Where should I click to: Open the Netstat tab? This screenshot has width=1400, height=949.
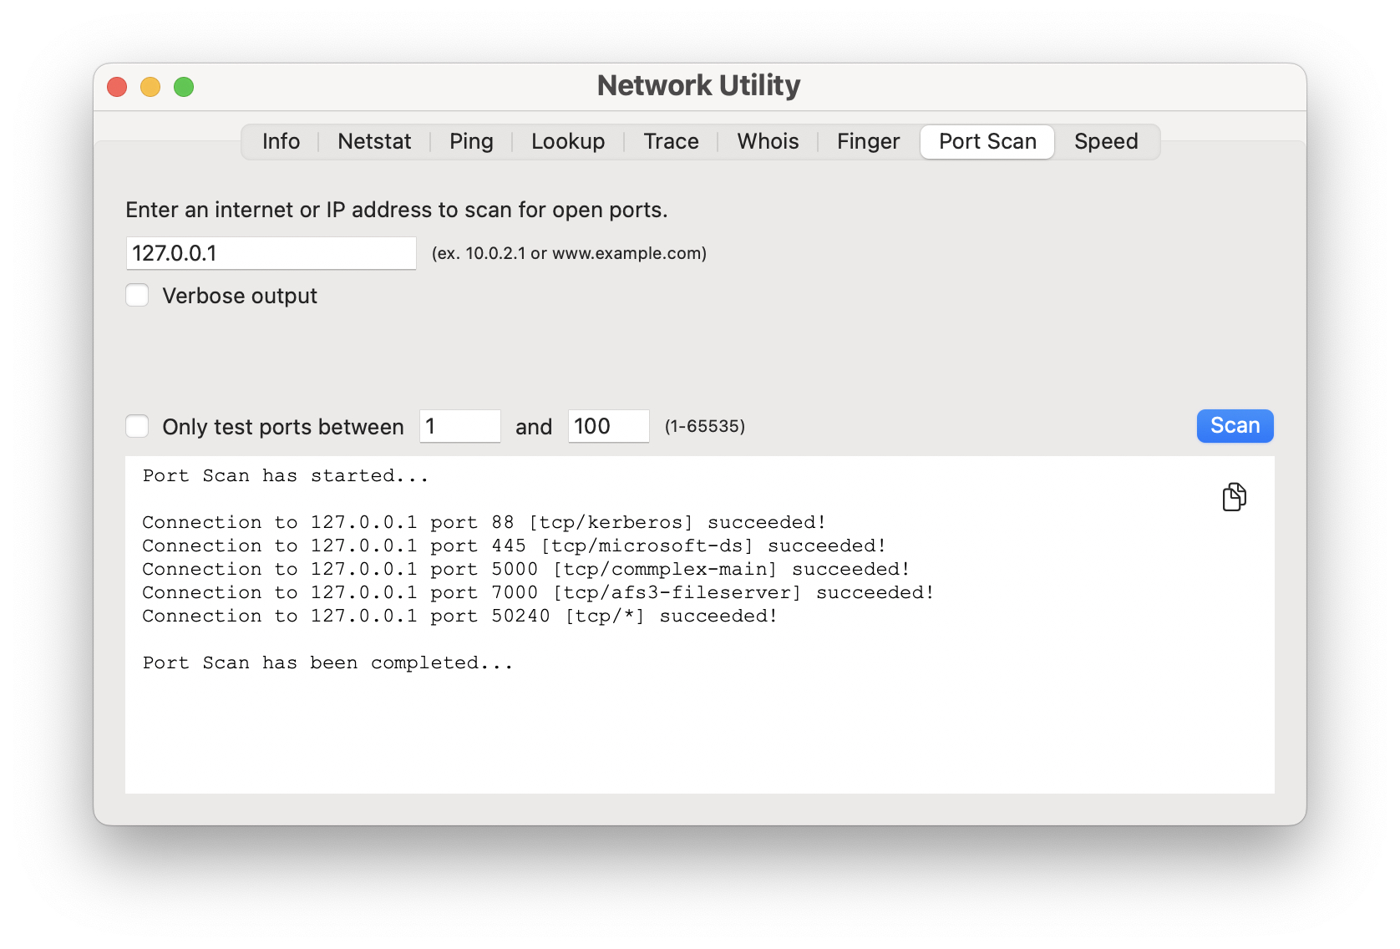pos(374,142)
